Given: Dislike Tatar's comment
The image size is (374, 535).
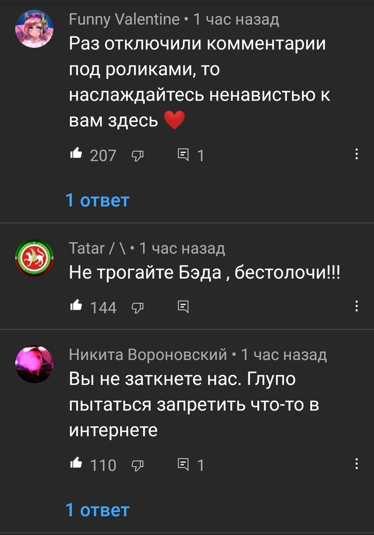Looking at the screenshot, I should (137, 308).
